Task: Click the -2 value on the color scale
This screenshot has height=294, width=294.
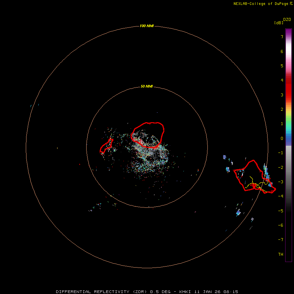Action: pyautogui.click(x=281, y=168)
